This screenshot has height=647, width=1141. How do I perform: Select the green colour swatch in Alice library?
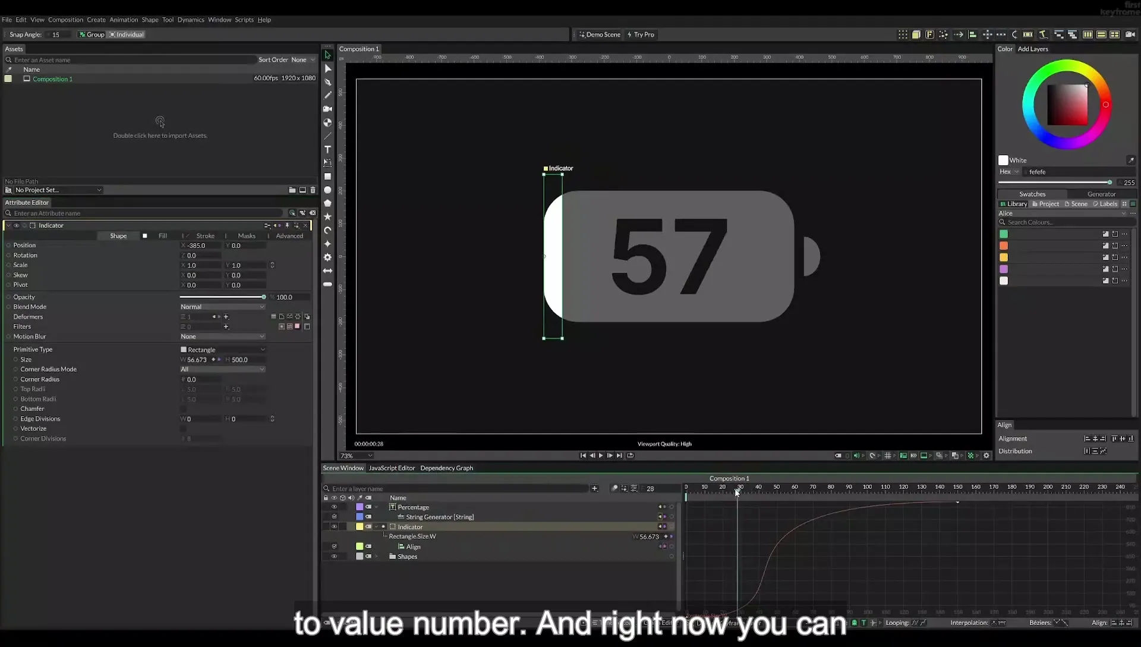[1004, 234]
